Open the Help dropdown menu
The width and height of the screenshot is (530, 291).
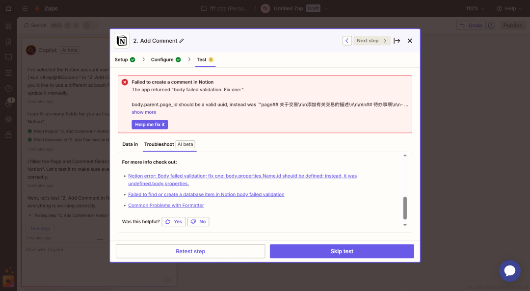click(509, 8)
